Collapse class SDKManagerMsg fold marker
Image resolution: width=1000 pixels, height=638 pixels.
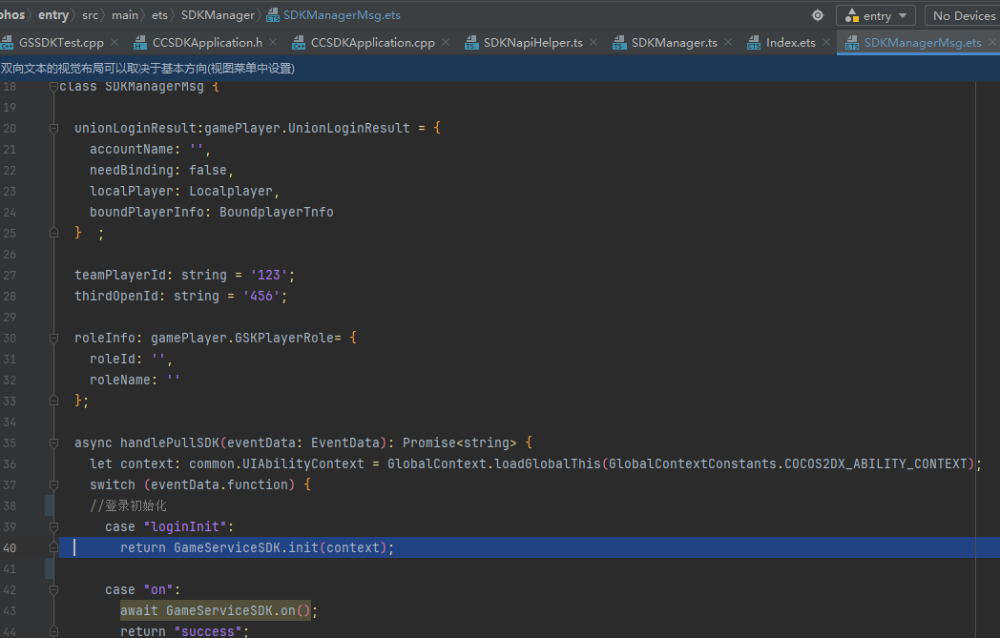coord(53,88)
